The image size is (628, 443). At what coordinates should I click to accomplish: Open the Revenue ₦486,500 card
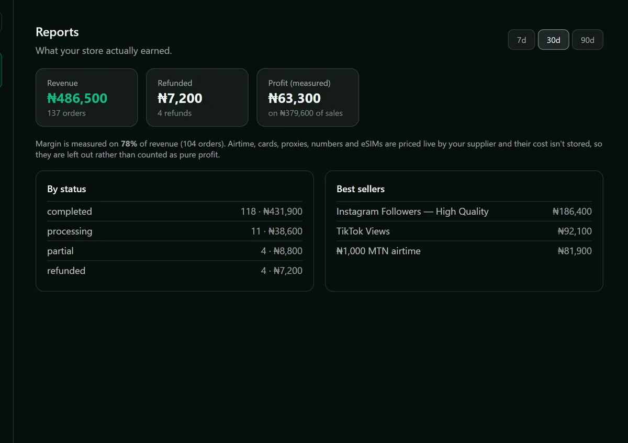pyautogui.click(x=86, y=98)
